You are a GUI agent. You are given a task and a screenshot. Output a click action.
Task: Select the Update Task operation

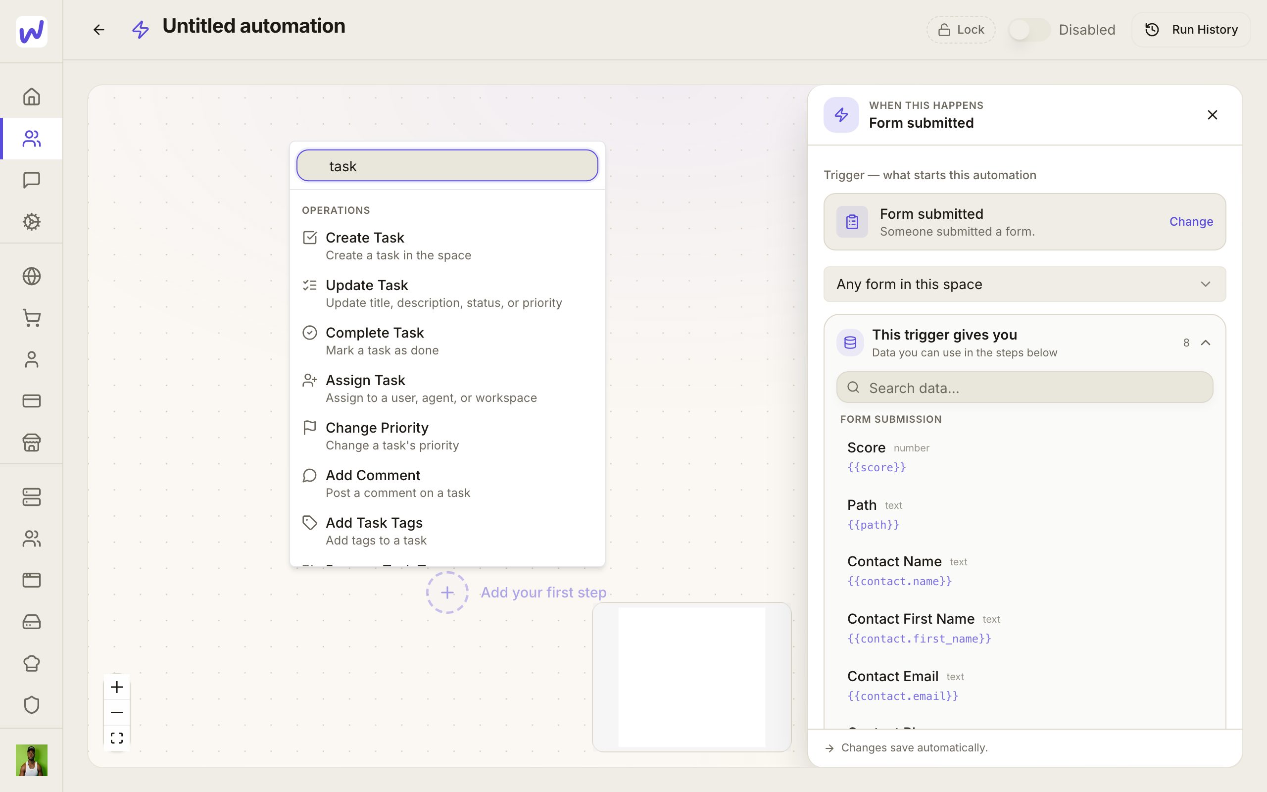(447, 294)
